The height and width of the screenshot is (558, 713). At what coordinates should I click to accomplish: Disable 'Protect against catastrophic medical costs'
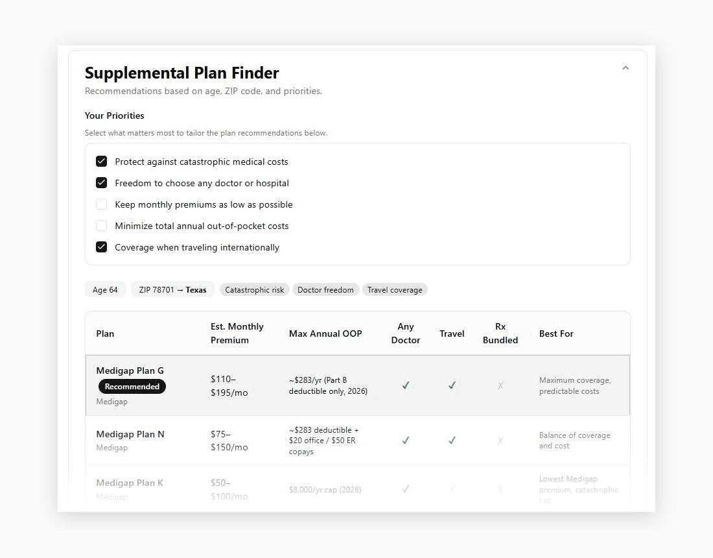click(x=101, y=161)
